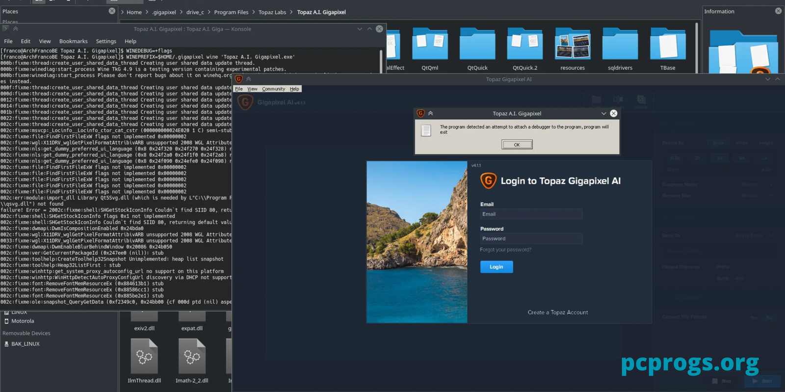Open dimmed Save To dropdown
Viewport: 785px width, 392px height.
click(754, 236)
